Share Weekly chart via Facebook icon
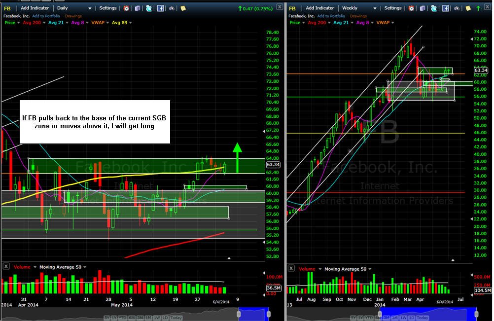The image size is (494, 321). 446,8
